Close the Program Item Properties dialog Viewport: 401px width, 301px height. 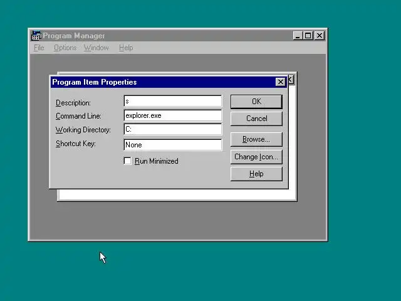281,82
